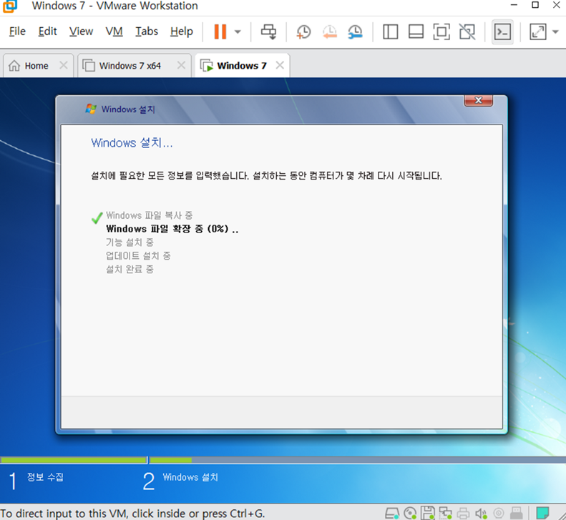
Task: Open the File menu
Action: (17, 31)
